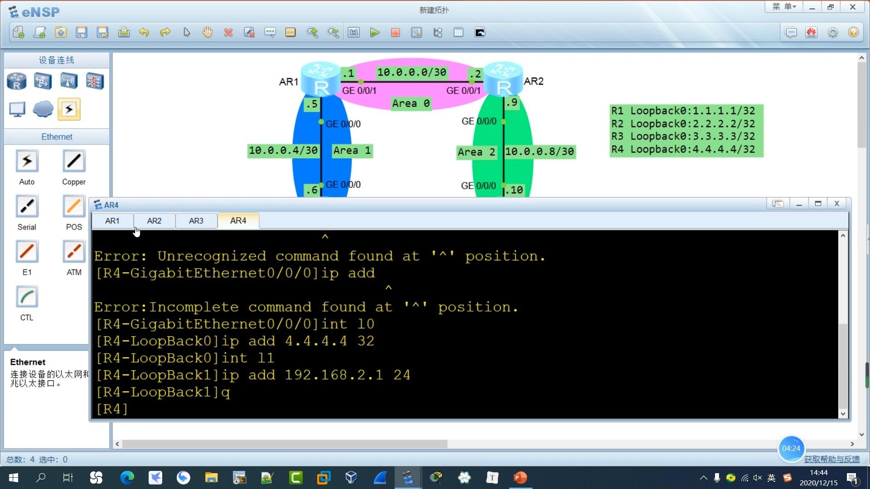
Task: Click the text note icon
Action: 270,33
